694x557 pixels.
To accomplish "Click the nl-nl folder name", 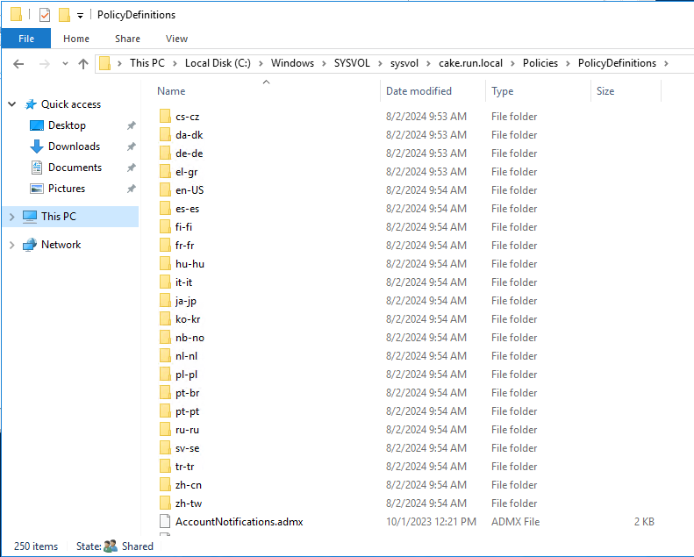I will (186, 356).
